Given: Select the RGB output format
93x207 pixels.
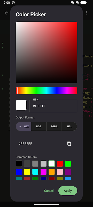Looking at the screenshot, I should pyautogui.click(x=39, y=126).
